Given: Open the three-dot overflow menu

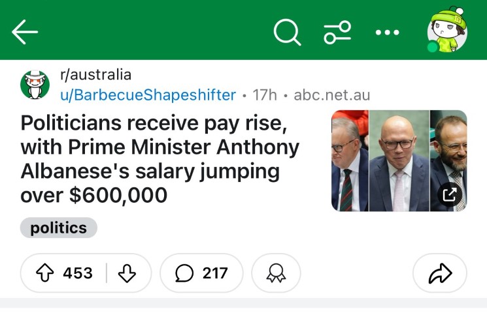Looking at the screenshot, I should 387,31.
